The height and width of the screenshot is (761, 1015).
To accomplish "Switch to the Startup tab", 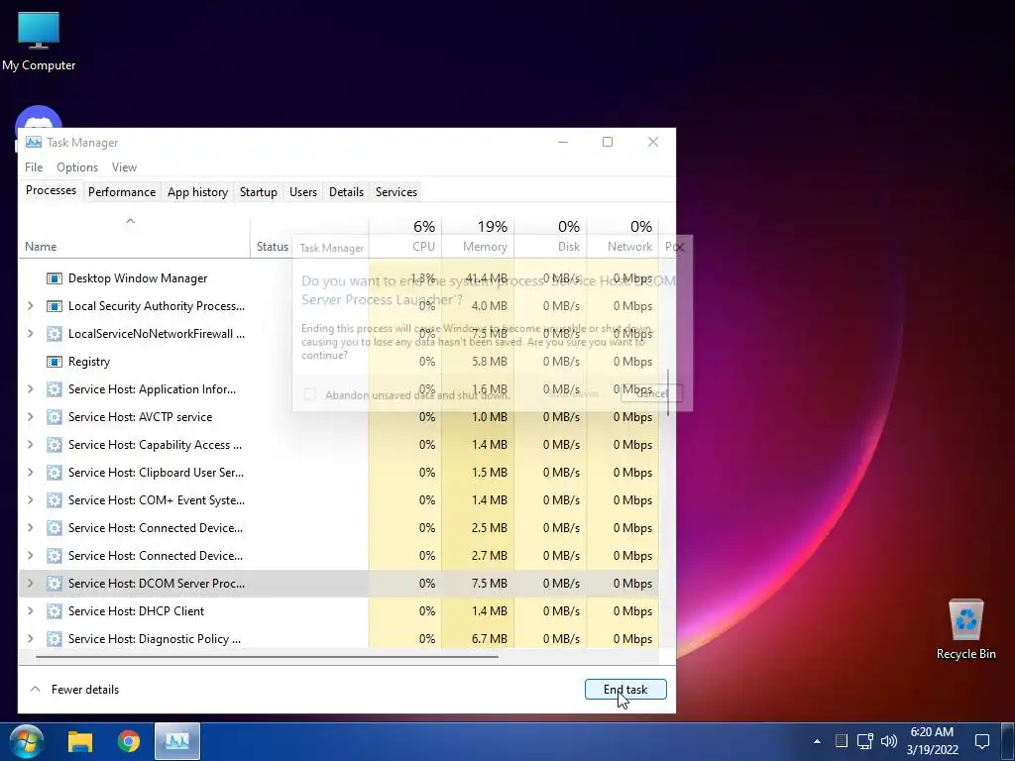I will 259,192.
